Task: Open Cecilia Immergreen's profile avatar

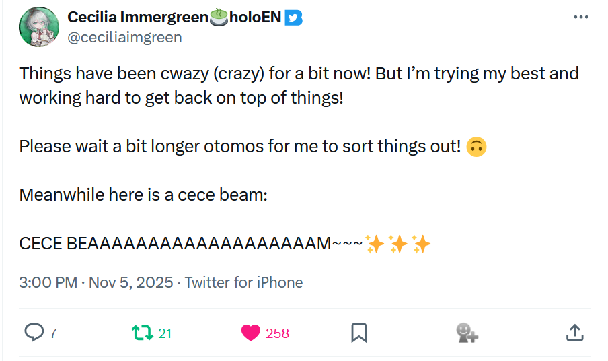Action: coord(40,27)
